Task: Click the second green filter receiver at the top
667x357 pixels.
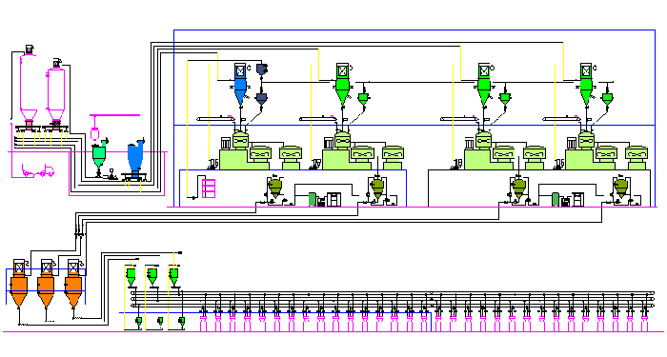Action: (x=342, y=84)
